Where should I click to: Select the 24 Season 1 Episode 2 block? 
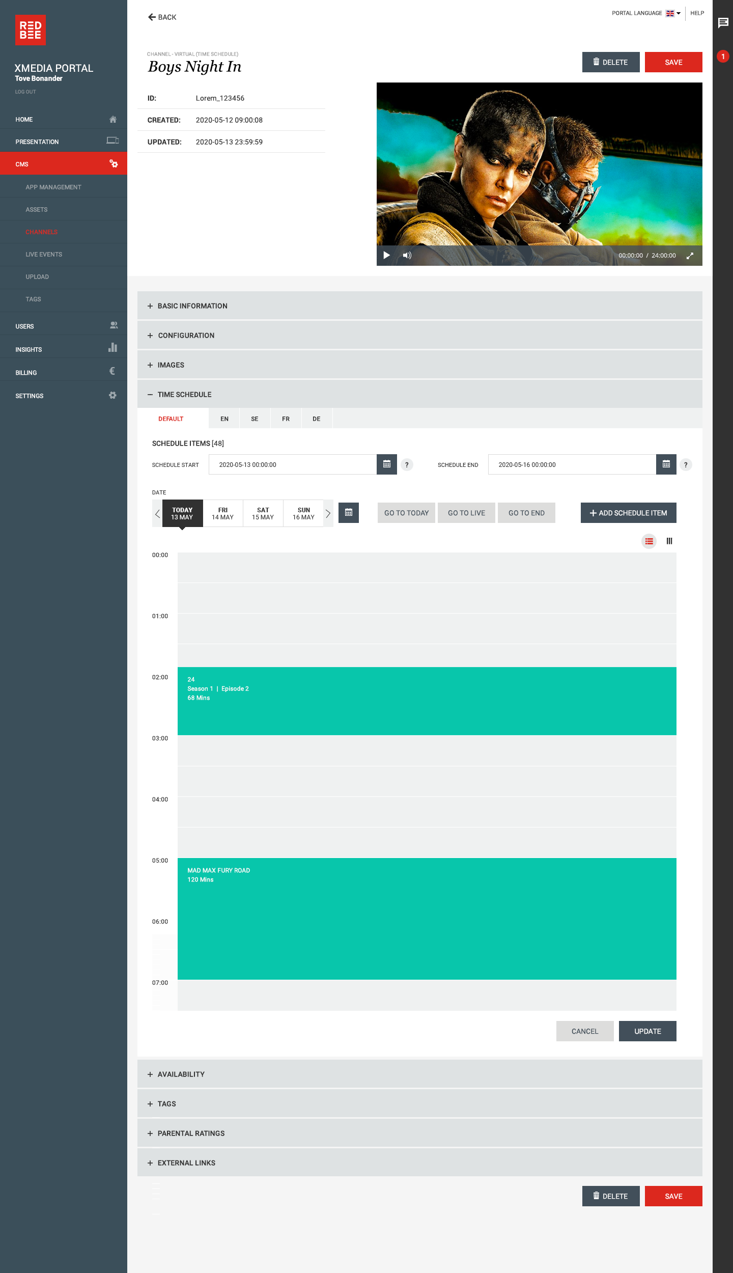click(x=427, y=701)
